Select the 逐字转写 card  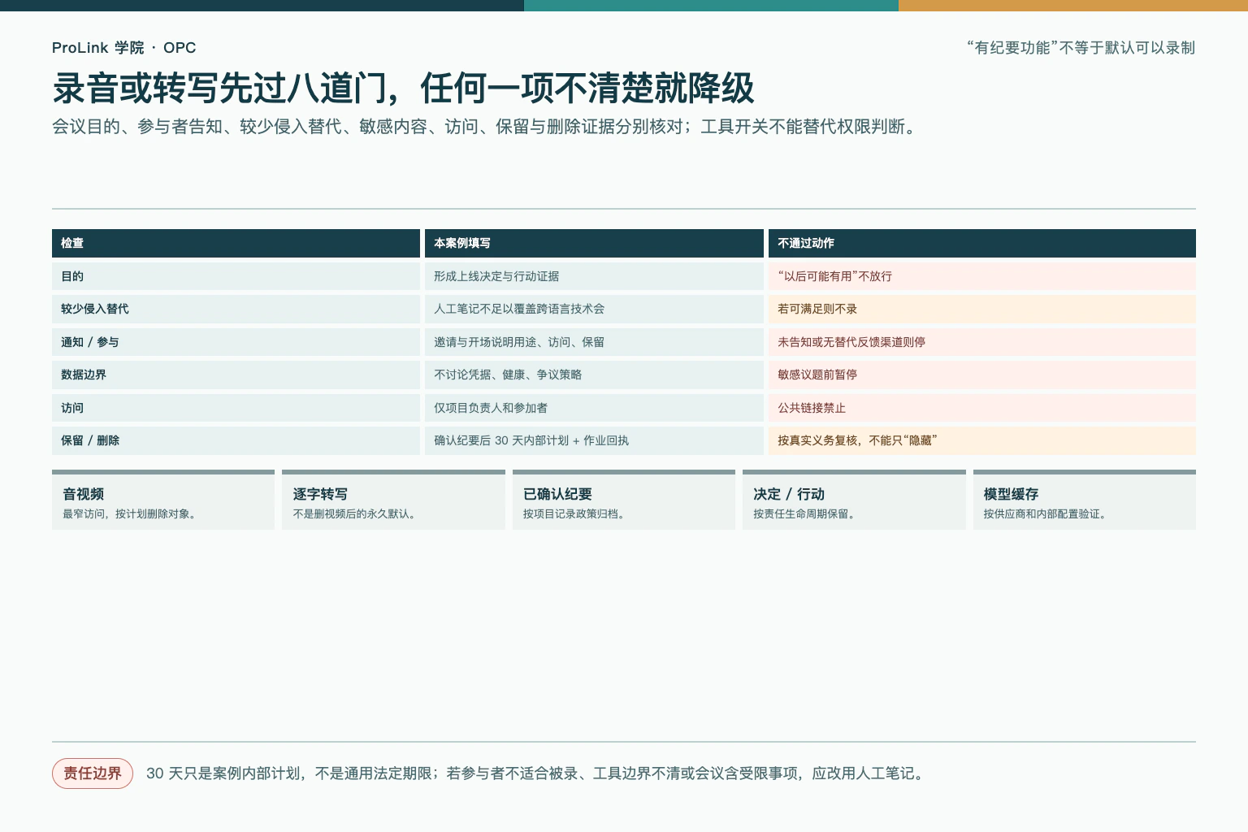393,500
